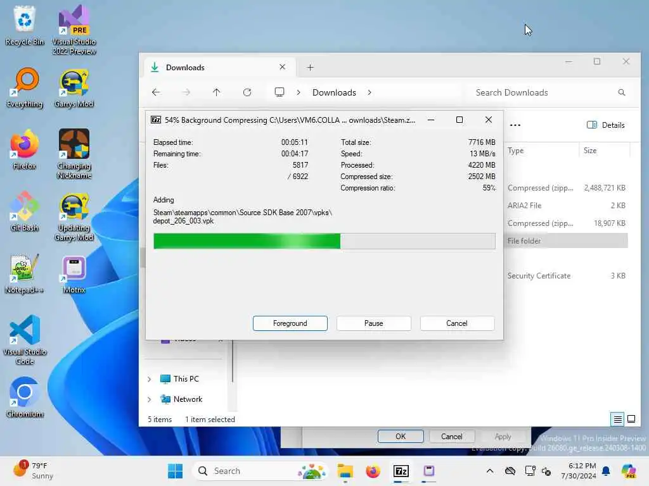
Task: Launch Notepad++ from the desktop
Action: coord(25,273)
